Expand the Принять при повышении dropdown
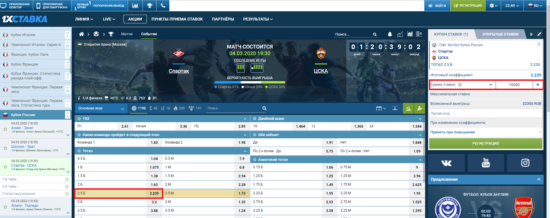Image resolution: width=550 pixels, height=218 pixels. 485,132
